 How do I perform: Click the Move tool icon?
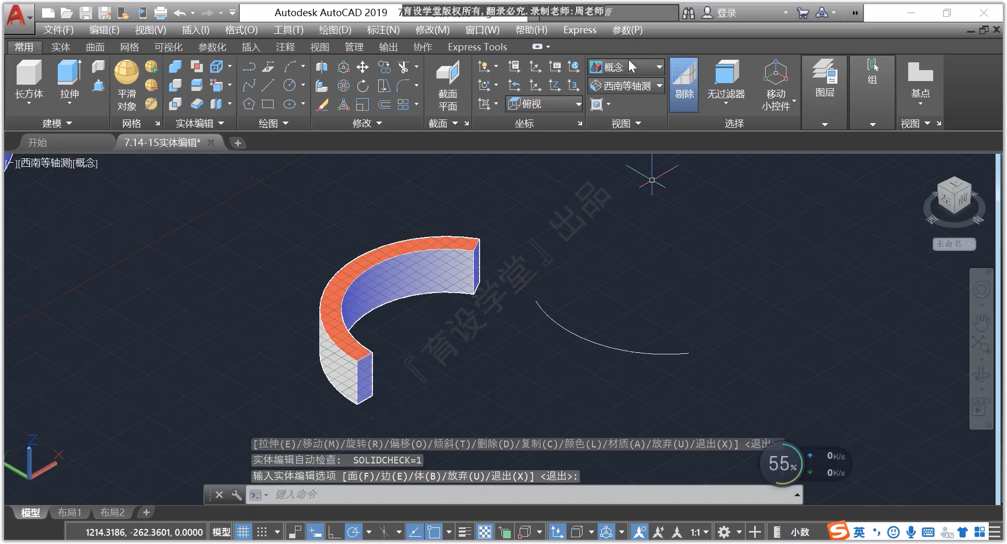click(x=363, y=67)
